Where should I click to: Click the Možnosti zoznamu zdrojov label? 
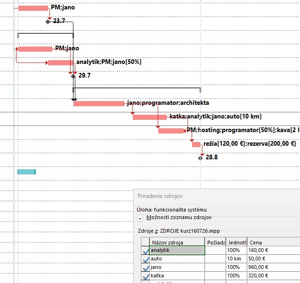point(179,217)
